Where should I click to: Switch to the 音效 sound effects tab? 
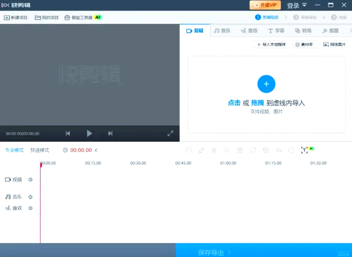pos(249,31)
